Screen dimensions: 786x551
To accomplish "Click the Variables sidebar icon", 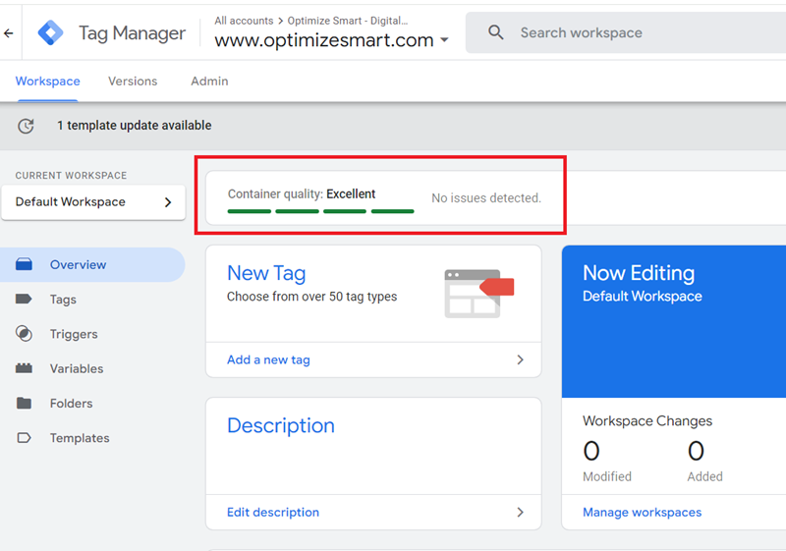I will point(24,368).
